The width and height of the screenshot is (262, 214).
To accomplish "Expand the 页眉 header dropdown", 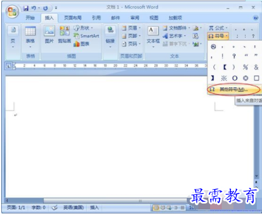I will [x=131, y=28].
